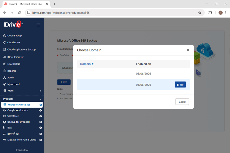
Task: Open a new browser tab
Action: coord(54,4)
